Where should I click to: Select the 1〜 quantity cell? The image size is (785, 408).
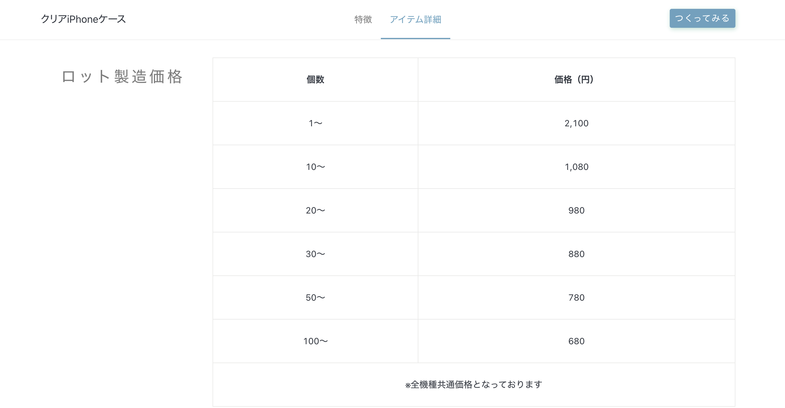pos(315,123)
